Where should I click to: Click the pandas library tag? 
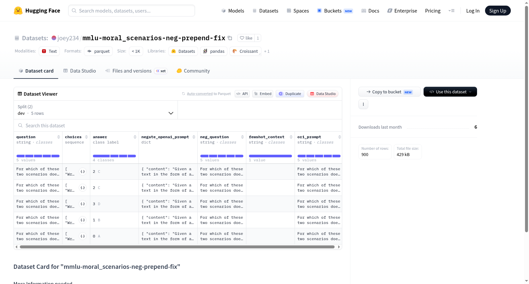[214, 51]
